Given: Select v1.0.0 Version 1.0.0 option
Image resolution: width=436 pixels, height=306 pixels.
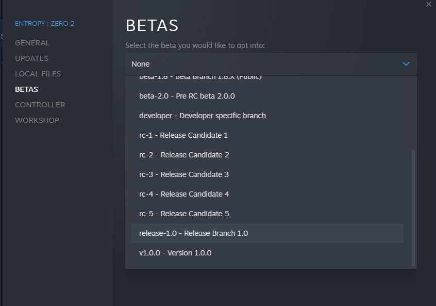Looking at the screenshot, I should click(175, 253).
